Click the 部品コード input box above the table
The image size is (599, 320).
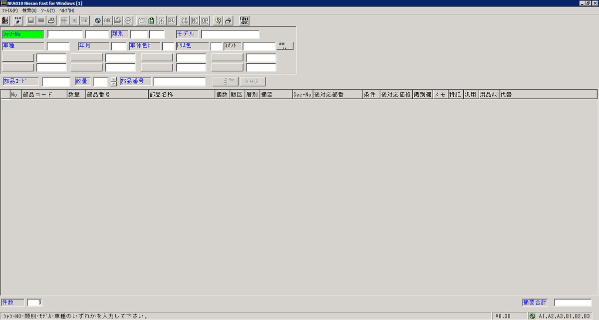(x=56, y=82)
